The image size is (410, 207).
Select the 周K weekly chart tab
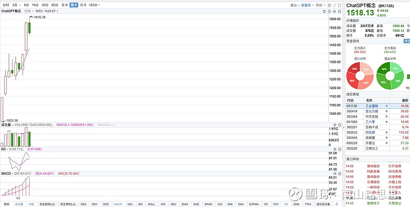point(74,5)
